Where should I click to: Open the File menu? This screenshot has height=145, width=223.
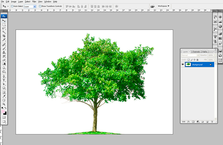pos(3,1)
